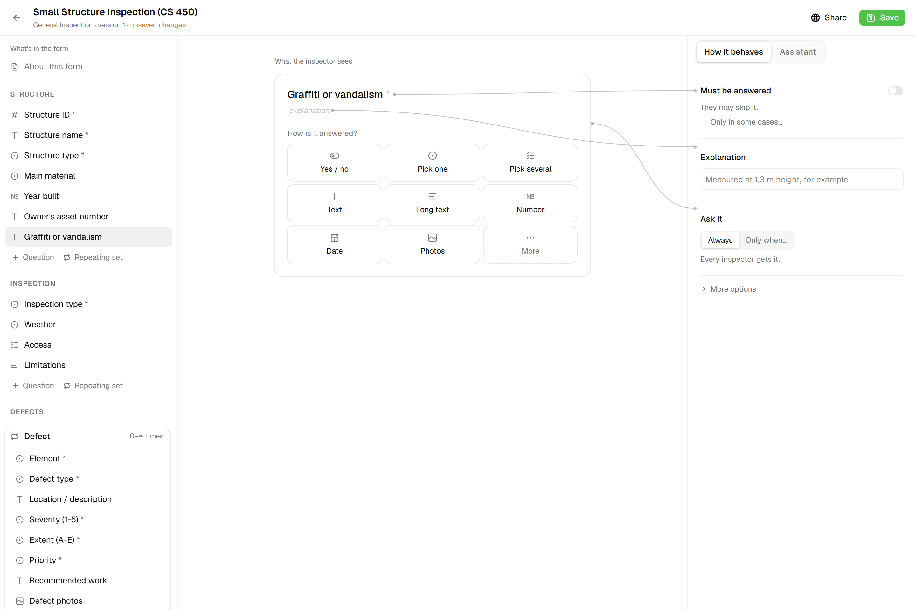The width and height of the screenshot is (916, 610).
Task: Click the text icon beside Structure name
Action: 15,135
